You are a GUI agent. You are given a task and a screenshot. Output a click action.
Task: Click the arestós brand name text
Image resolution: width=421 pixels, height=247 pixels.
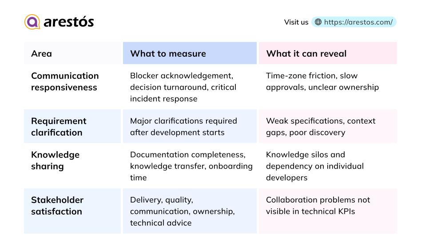[69, 22]
